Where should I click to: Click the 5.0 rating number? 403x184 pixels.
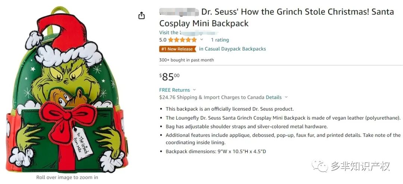point(163,40)
